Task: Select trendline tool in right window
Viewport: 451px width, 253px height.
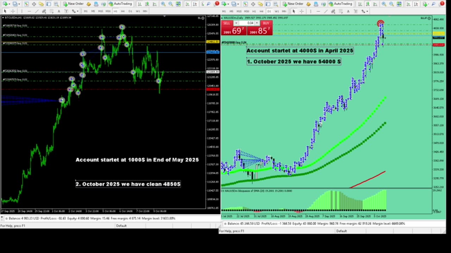Action: coord(326,11)
